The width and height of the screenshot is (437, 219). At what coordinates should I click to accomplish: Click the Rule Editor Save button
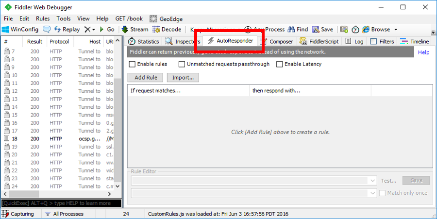pyautogui.click(x=417, y=181)
